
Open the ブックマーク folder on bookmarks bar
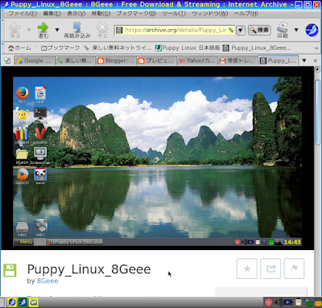pyautogui.click(x=60, y=48)
